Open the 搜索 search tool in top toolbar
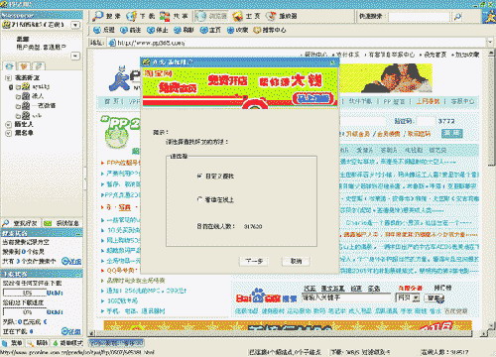 (x=106, y=16)
